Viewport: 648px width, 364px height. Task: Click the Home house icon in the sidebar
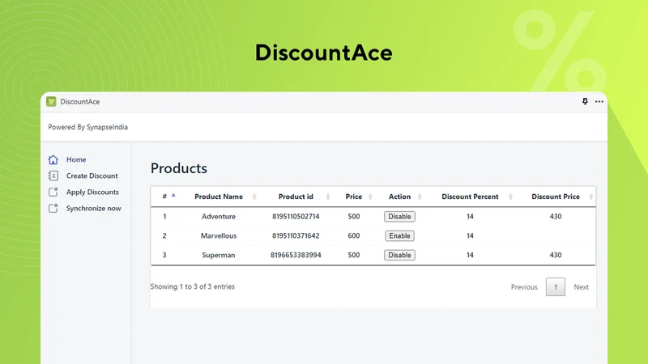[x=53, y=159]
